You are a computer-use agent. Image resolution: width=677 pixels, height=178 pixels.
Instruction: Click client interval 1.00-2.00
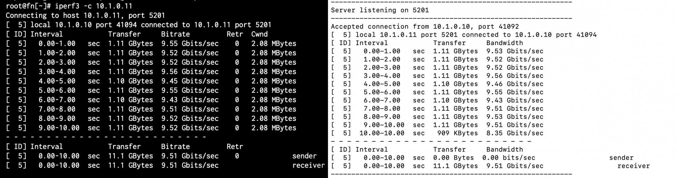[x=57, y=53]
